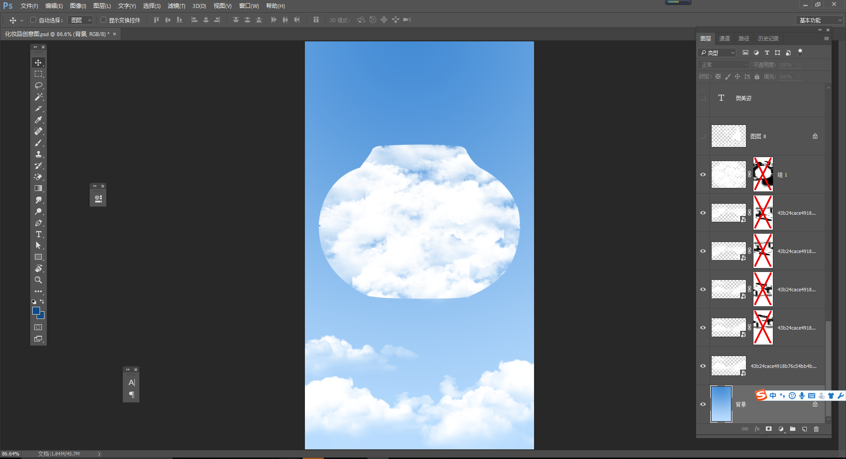
Task: Lock all layer attributes
Action: (x=757, y=77)
